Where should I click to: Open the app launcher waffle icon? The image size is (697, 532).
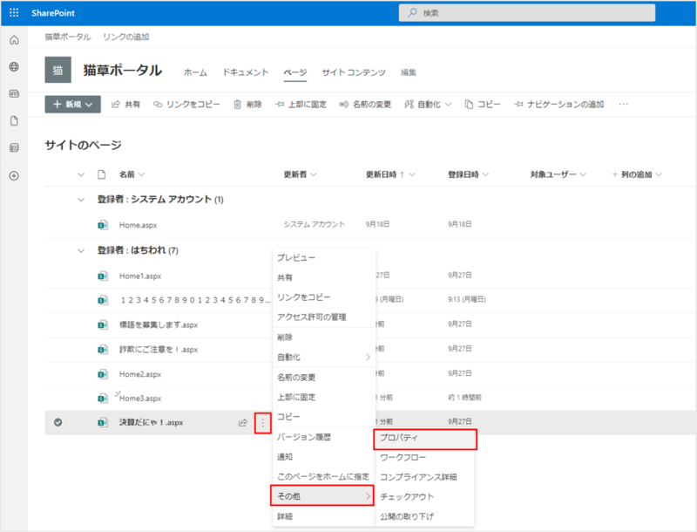[x=14, y=13]
